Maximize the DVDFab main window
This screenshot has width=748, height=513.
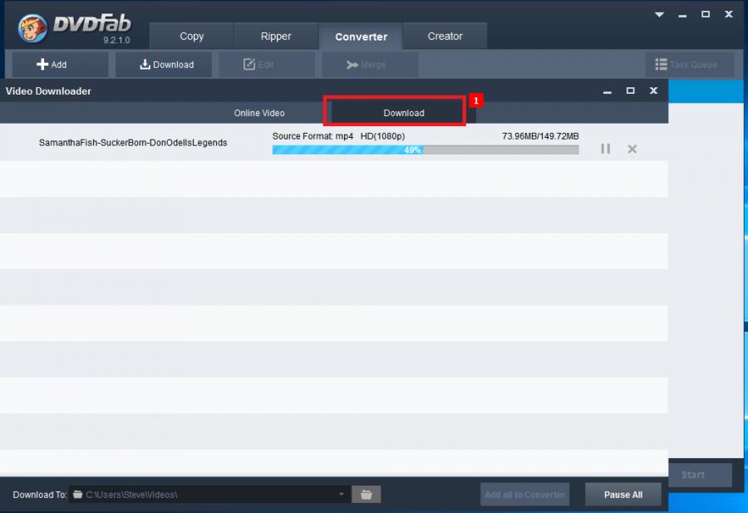click(706, 14)
